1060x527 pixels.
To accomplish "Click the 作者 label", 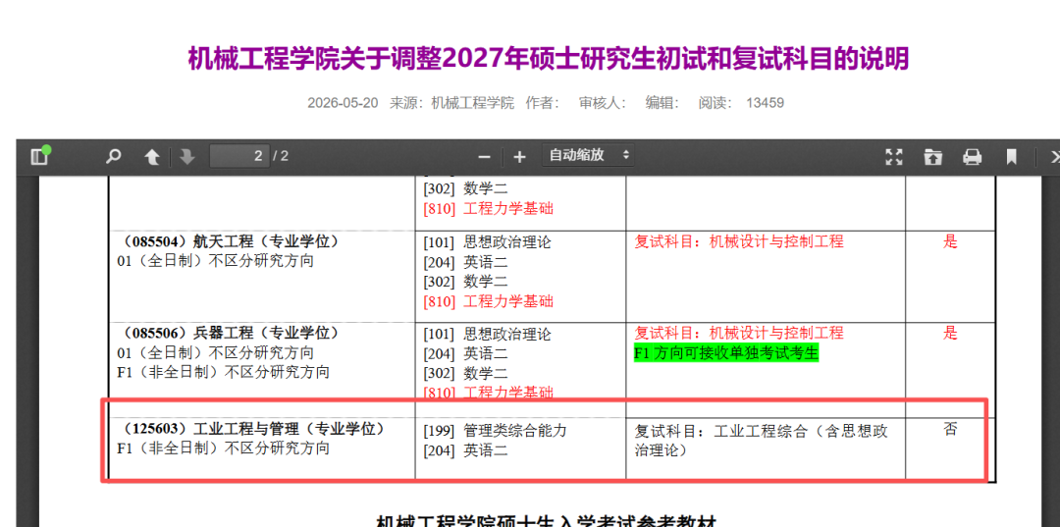I will click(x=543, y=103).
